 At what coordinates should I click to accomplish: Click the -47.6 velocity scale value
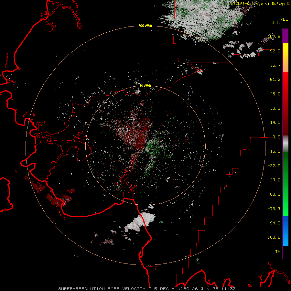274,180
